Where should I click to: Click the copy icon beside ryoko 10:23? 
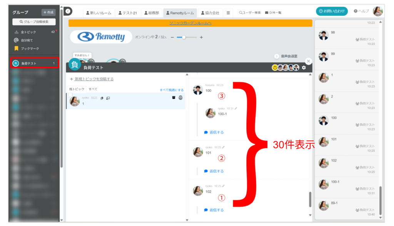pyautogui.click(x=102, y=98)
